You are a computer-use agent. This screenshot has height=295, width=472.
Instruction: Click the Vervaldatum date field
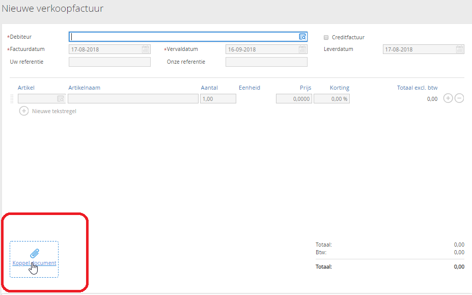point(266,49)
